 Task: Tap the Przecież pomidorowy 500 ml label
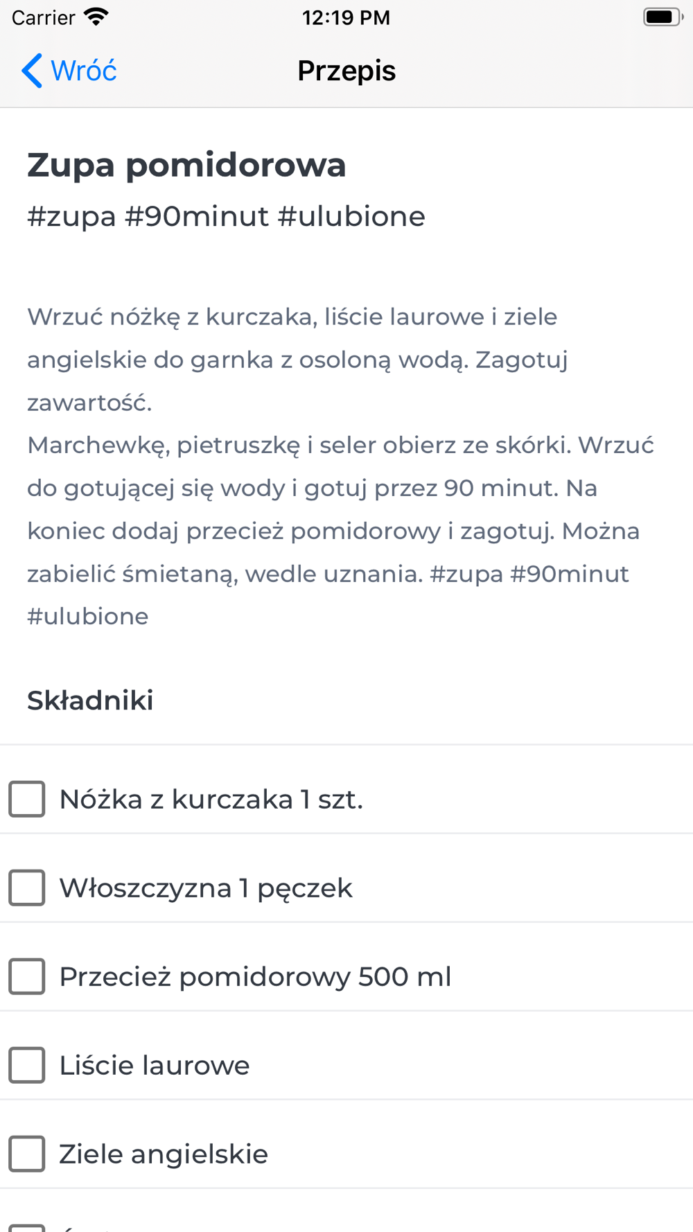pos(256,977)
